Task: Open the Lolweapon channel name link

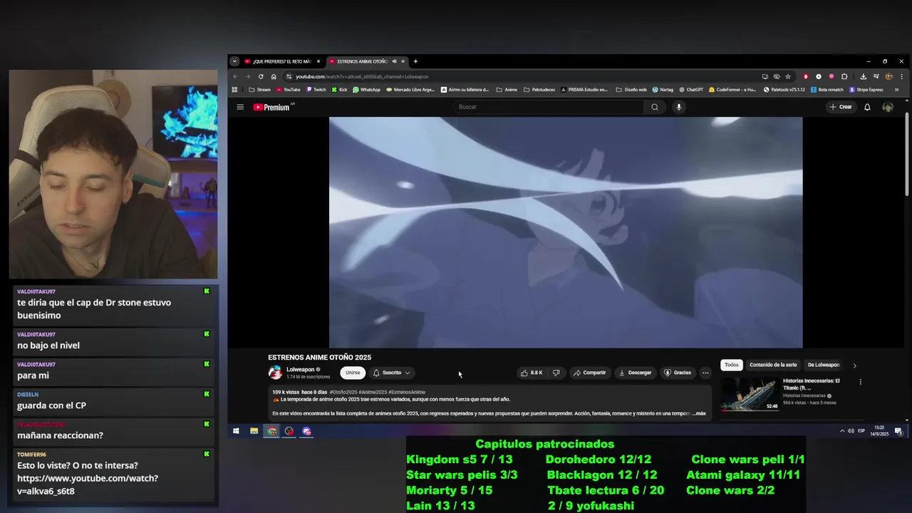Action: (x=300, y=370)
